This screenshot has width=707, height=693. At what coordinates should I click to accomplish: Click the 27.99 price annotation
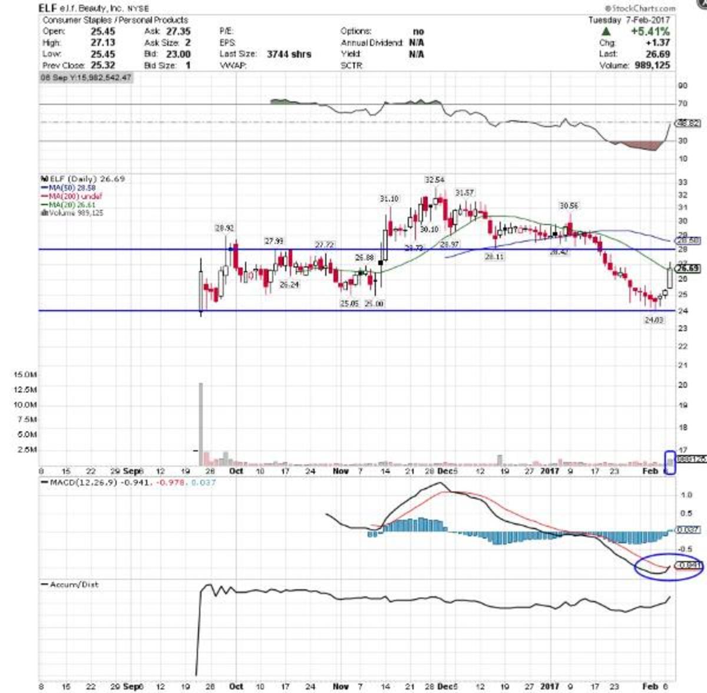click(x=274, y=241)
